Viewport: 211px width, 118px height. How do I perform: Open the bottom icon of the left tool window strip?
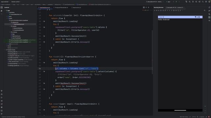click(x=2, y=114)
